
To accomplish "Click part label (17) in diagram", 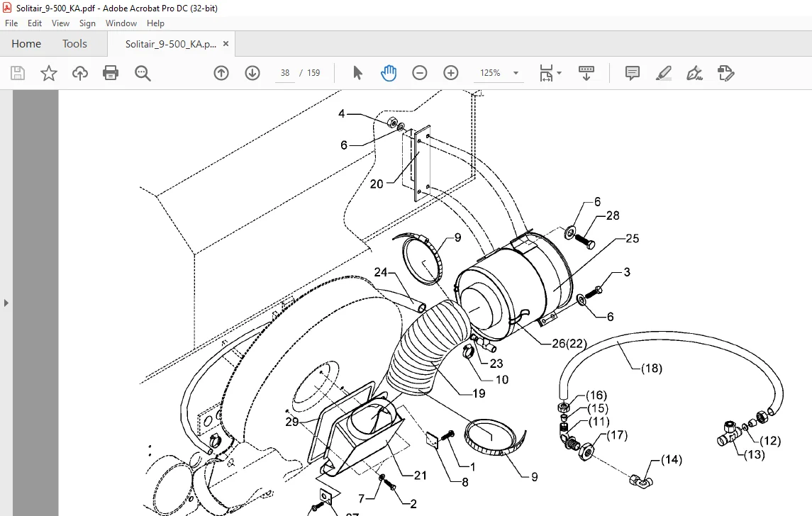I will coord(617,435).
